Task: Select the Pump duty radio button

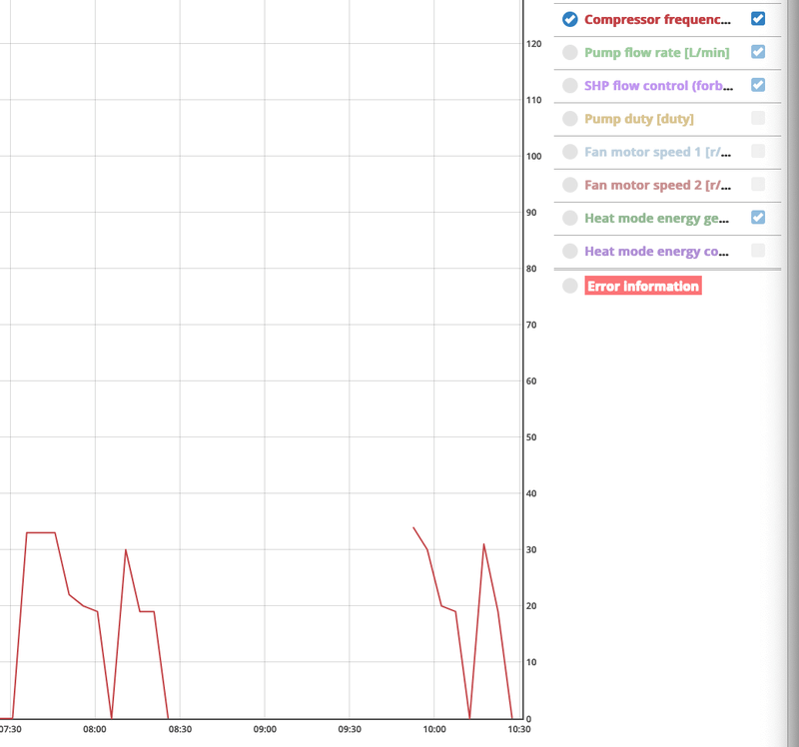Action: pos(569,119)
